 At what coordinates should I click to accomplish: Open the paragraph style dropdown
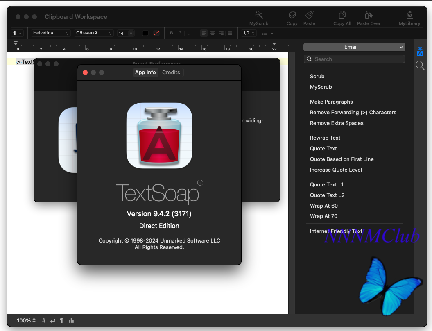[17, 33]
